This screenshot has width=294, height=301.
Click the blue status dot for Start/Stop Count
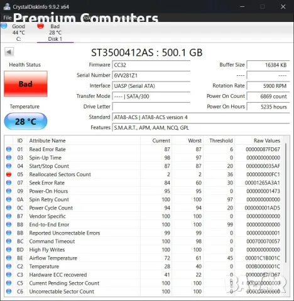coord(9,166)
